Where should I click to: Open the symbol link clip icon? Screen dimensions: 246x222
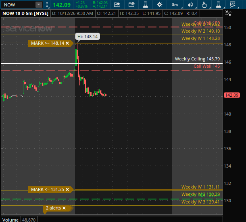click(x=47, y=5)
